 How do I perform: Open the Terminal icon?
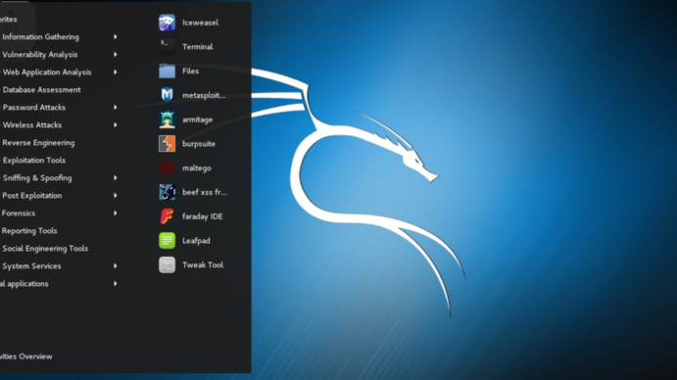coord(167,47)
